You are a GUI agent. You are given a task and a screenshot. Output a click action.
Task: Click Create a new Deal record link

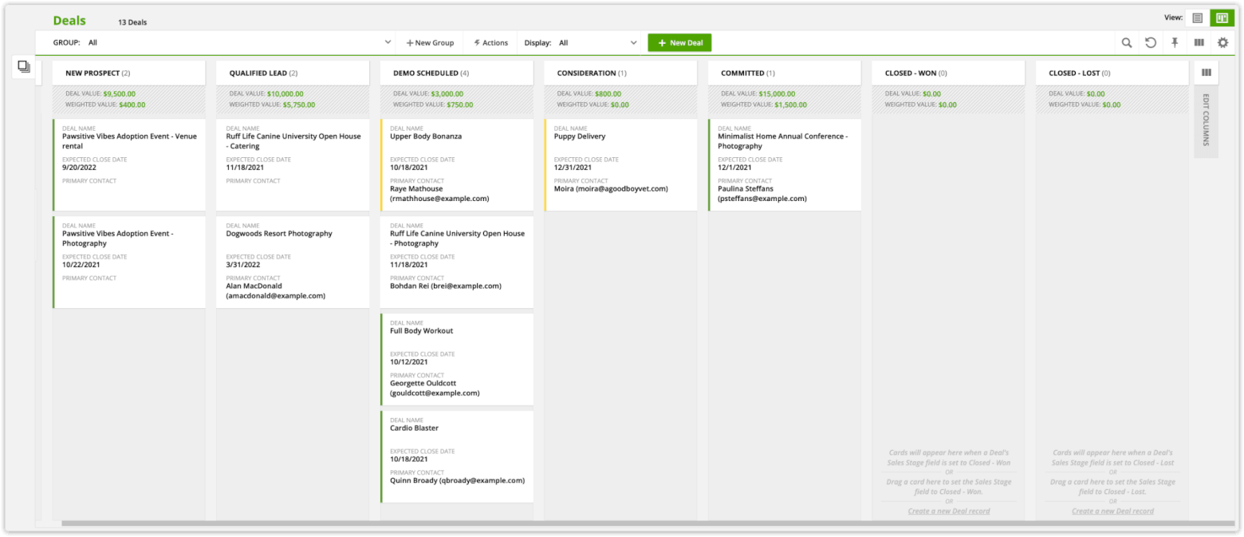948,511
